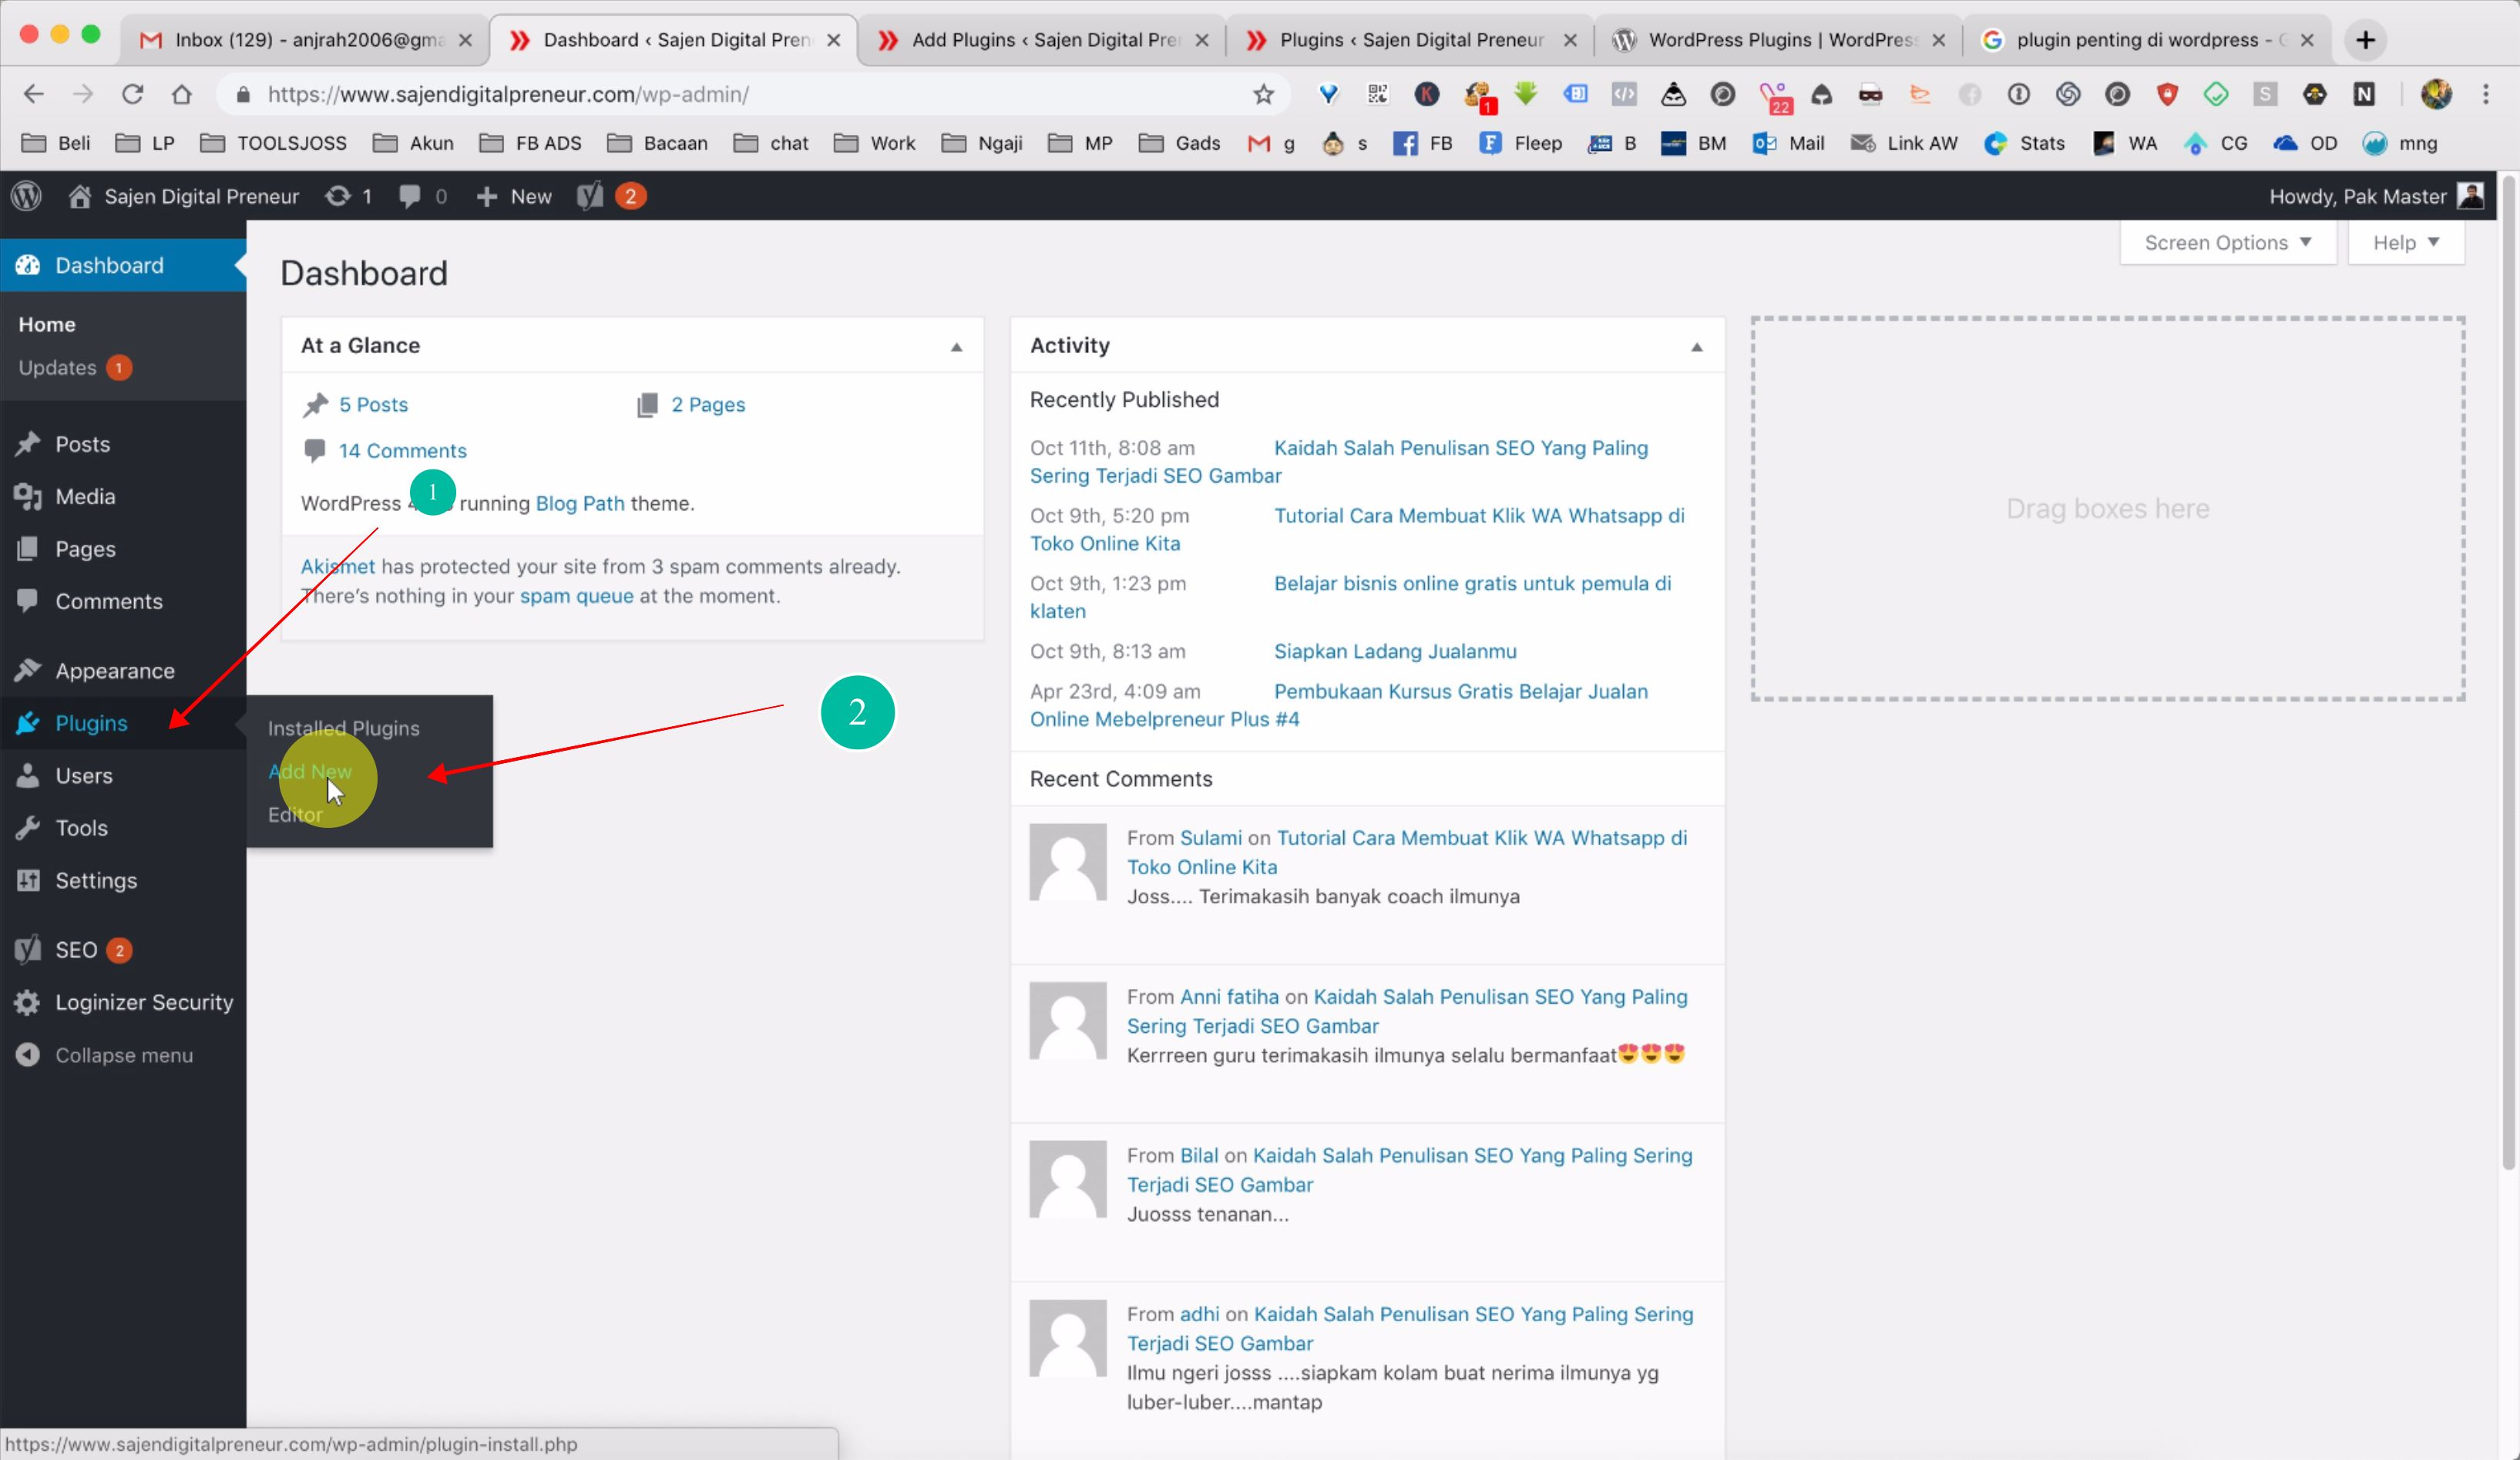Click the browser home icon
Image resolution: width=2520 pixels, height=1460 pixels.
tap(181, 94)
